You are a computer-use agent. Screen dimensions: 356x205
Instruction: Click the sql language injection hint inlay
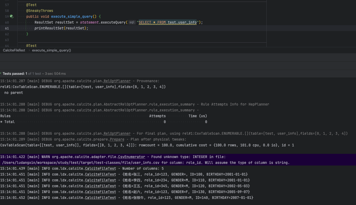tap(132, 22)
